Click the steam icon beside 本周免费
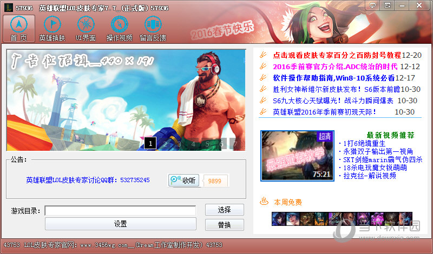Image resolution: width=433 pixels, height=254 pixels. click(x=264, y=202)
